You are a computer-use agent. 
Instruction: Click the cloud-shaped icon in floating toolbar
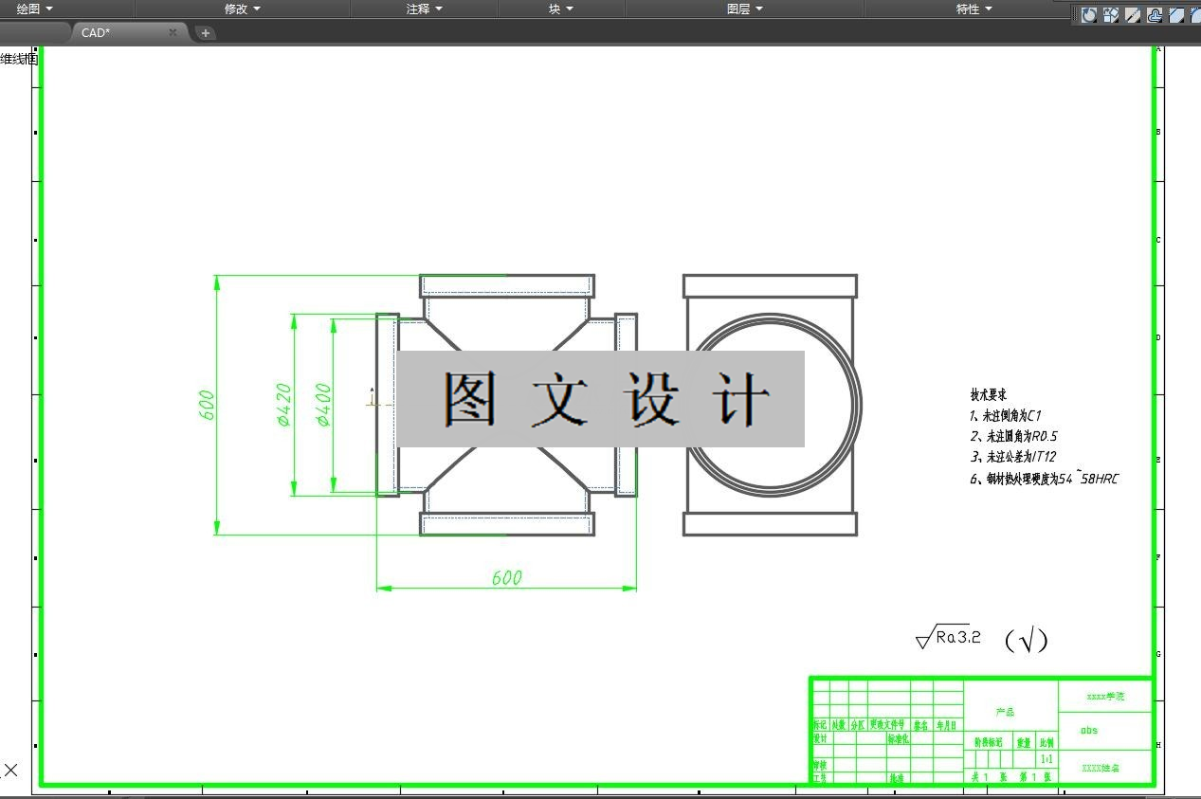pos(1155,15)
